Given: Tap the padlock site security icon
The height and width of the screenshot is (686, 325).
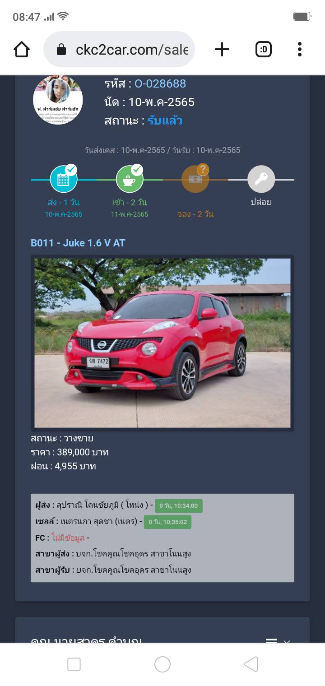Looking at the screenshot, I should tap(61, 50).
